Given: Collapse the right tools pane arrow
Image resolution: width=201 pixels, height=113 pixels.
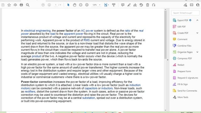Looking at the screenshot, I should click(168, 60).
